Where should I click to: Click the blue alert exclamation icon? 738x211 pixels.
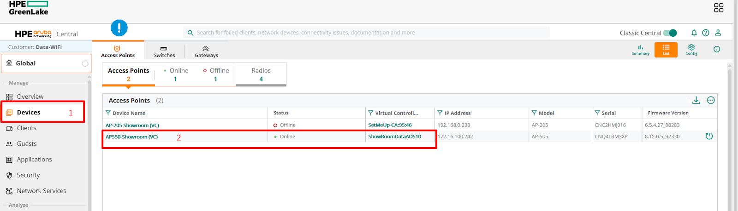pos(119,28)
